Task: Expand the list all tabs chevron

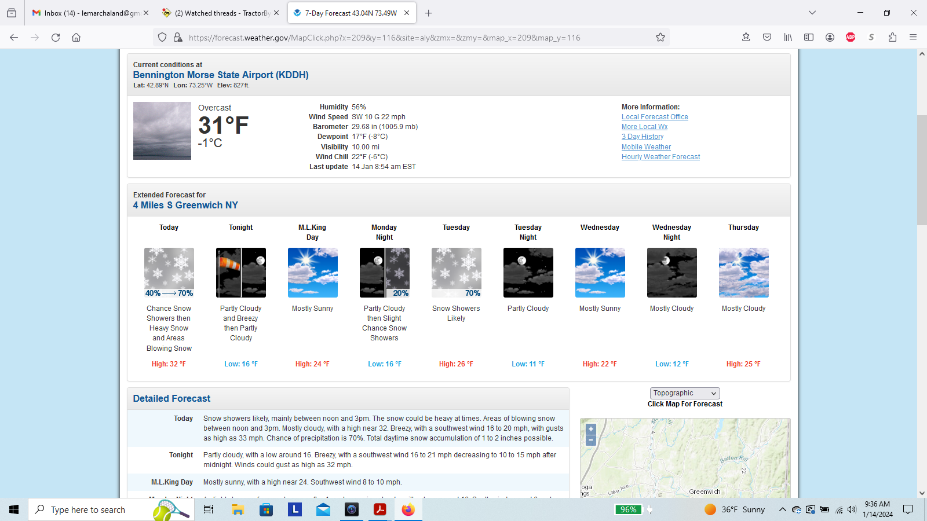Action: 812,13
